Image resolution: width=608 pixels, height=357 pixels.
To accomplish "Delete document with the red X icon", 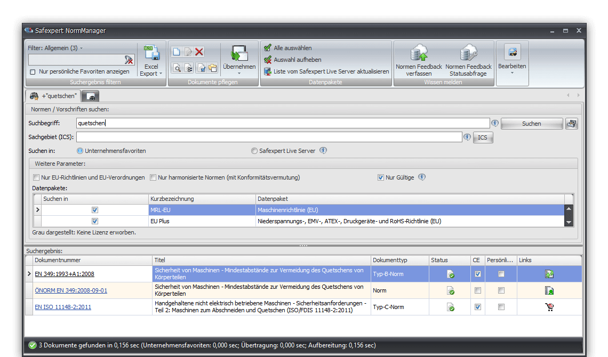I will pos(199,52).
